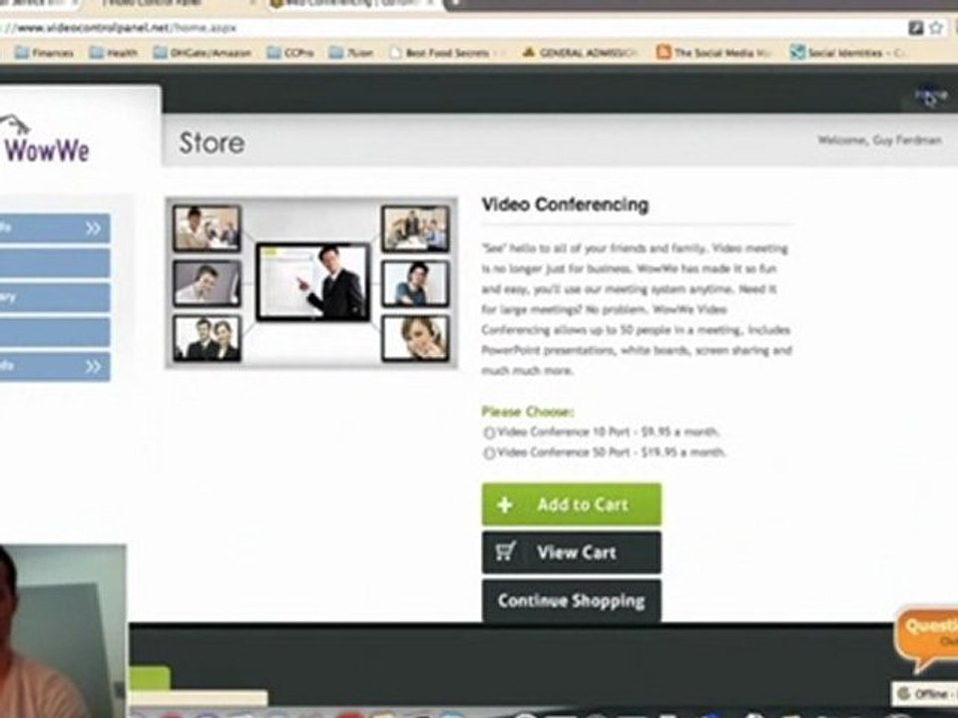The height and width of the screenshot is (718, 958).
Task: Click the webcam video overlay
Action: click(x=64, y=631)
